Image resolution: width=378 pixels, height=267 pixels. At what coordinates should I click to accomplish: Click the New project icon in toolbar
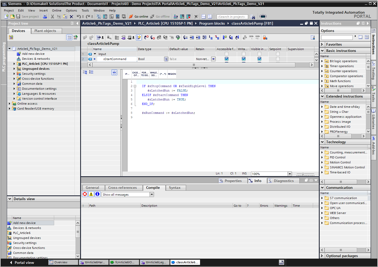(x=7, y=17)
